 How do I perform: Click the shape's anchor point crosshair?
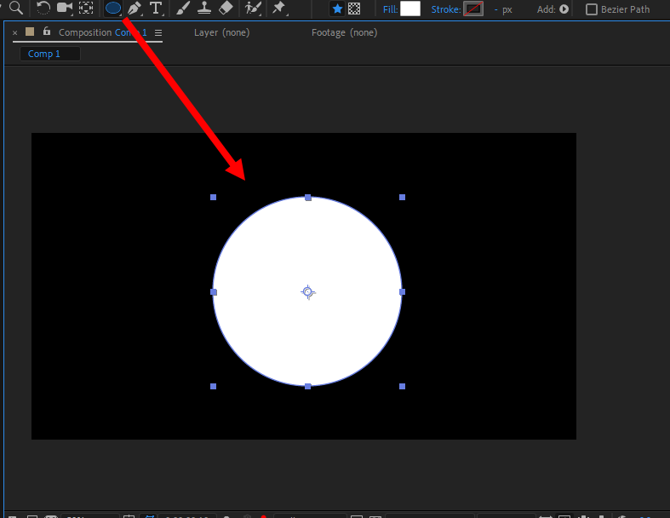[x=307, y=292]
